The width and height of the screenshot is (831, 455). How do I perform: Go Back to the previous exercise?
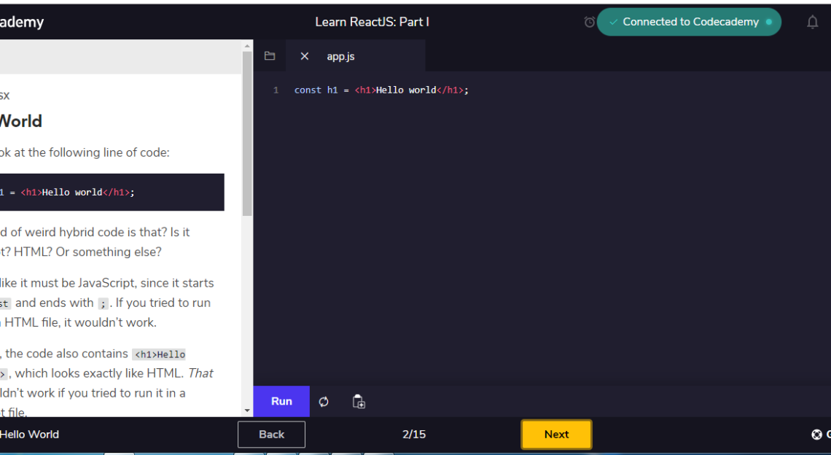pyautogui.click(x=271, y=435)
